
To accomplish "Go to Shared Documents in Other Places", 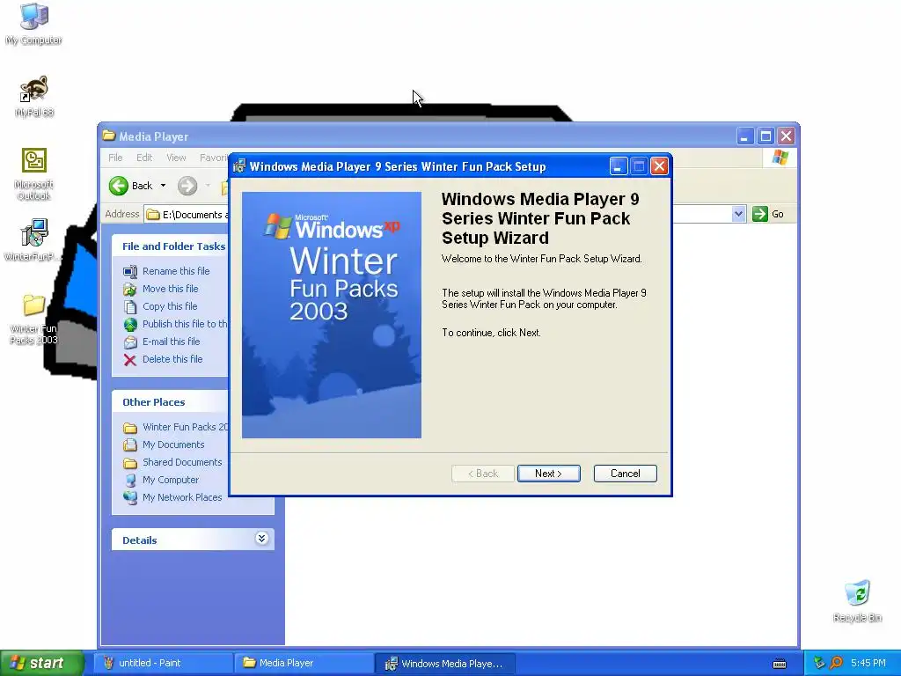I will pos(182,462).
